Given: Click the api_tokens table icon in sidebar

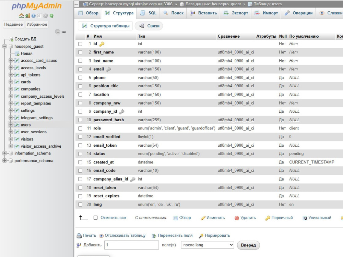Looking at the screenshot, I should (17, 75).
